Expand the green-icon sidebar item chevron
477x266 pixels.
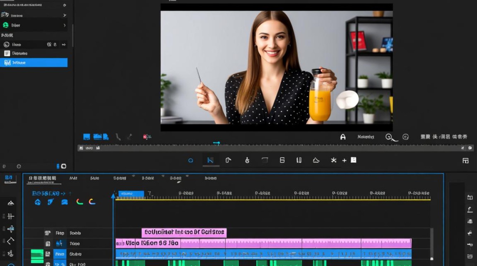(x=65, y=25)
